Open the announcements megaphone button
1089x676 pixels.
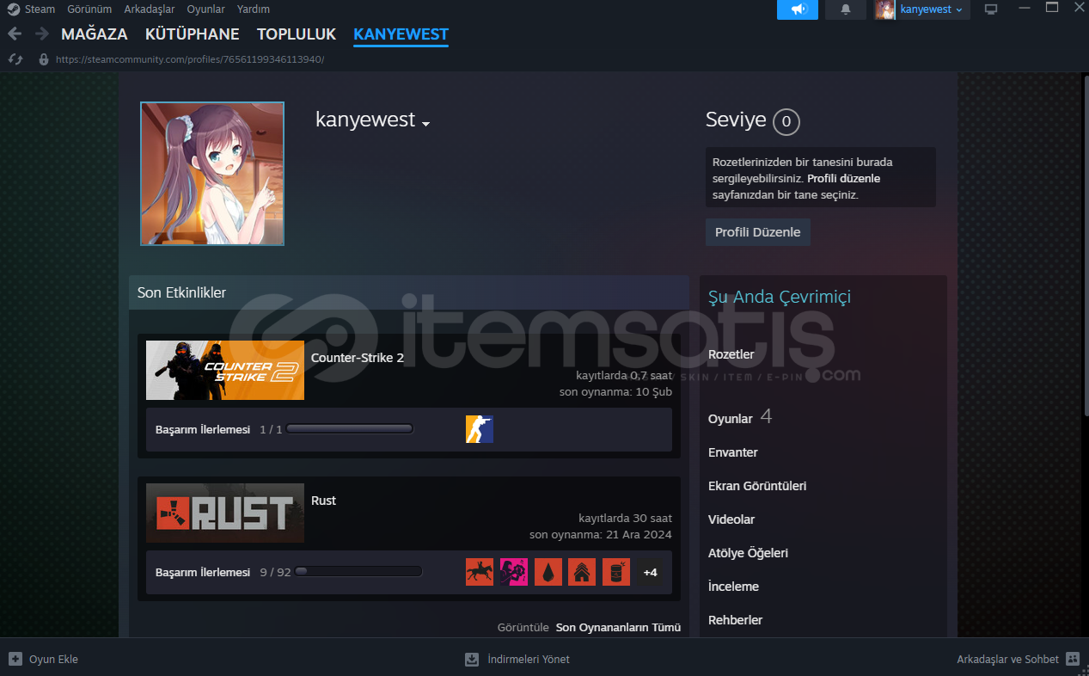point(798,9)
